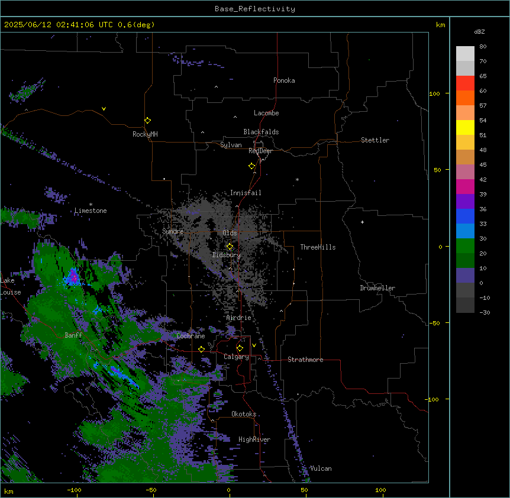Image resolution: width=510 pixels, height=498 pixels.
Task: Click the RockyMH label
Action: tap(145, 134)
